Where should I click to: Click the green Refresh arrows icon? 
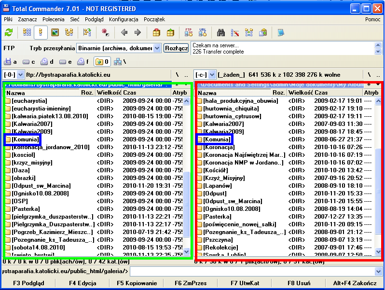coord(9,32)
